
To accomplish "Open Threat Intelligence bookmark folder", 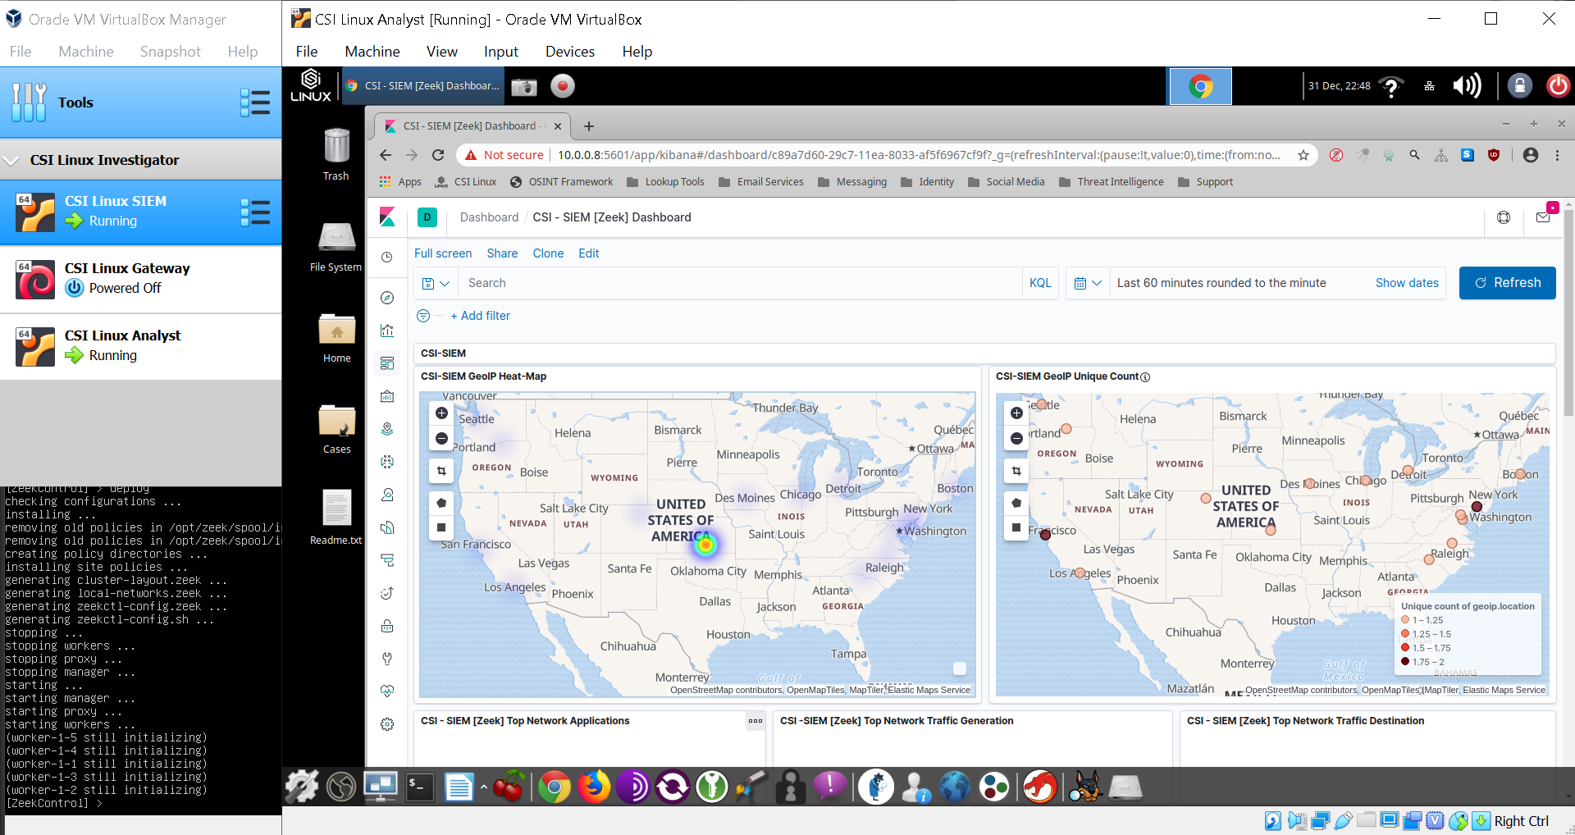I will [1112, 182].
